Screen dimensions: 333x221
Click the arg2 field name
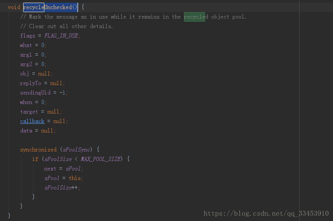tap(26, 64)
